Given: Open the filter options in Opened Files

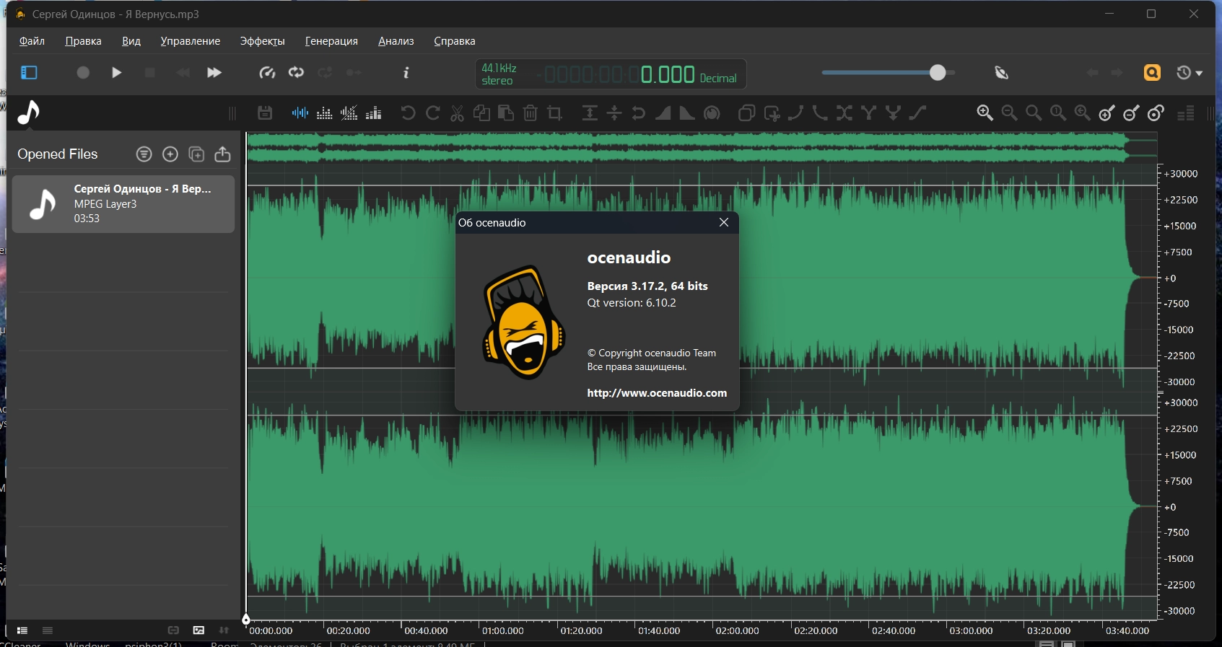Looking at the screenshot, I should (144, 154).
